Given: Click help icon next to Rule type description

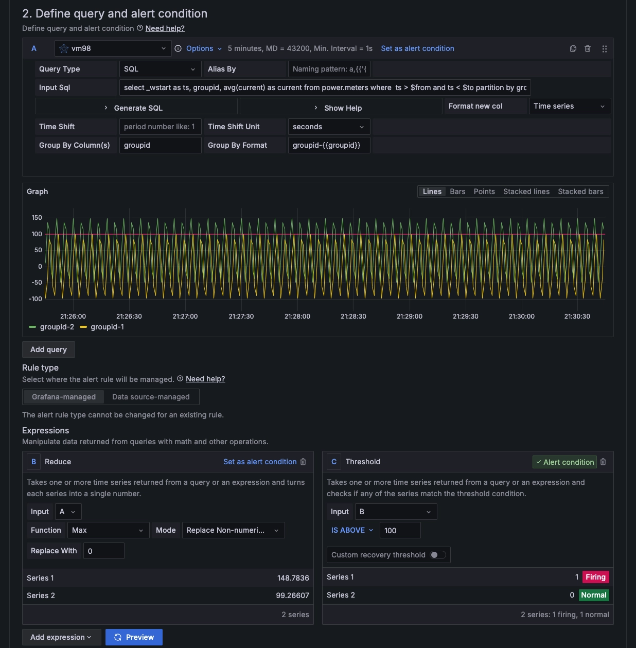Looking at the screenshot, I should click(x=180, y=379).
